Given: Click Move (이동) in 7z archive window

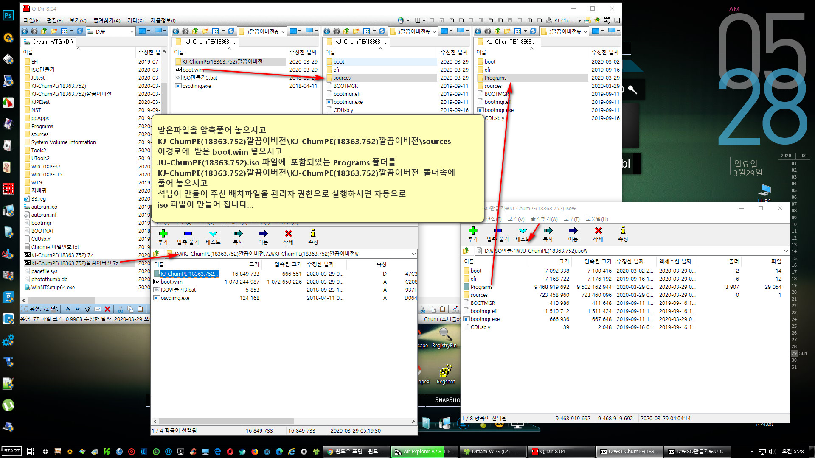Looking at the screenshot, I should click(x=263, y=237).
